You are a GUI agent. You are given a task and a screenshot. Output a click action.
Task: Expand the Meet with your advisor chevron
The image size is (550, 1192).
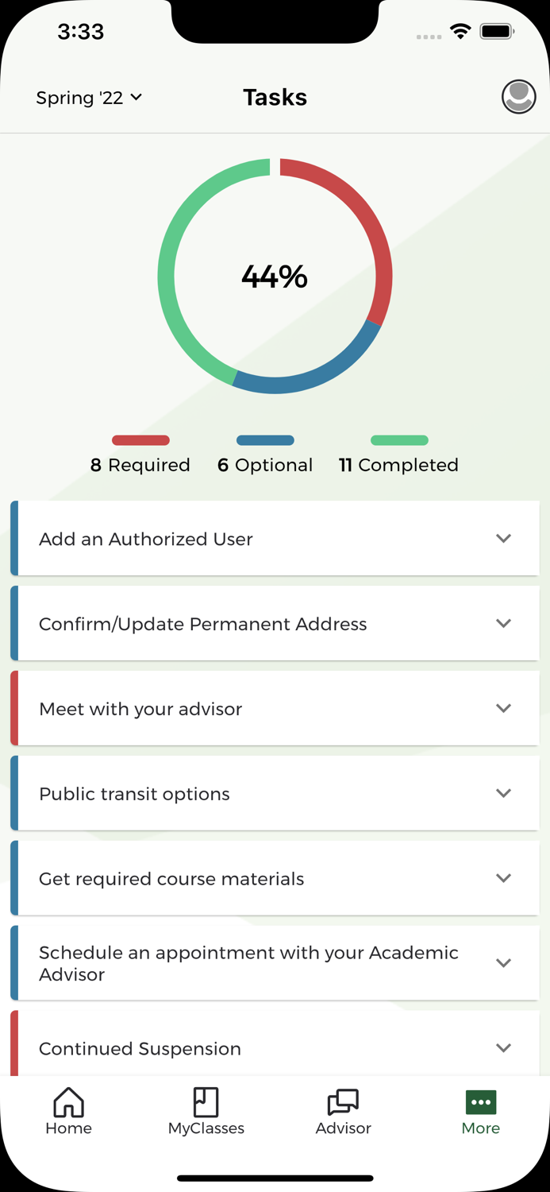(503, 709)
